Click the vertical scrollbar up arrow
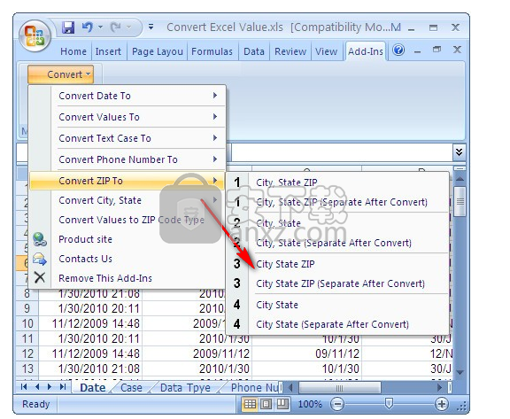This screenshot has width=510, height=419. 460,179
